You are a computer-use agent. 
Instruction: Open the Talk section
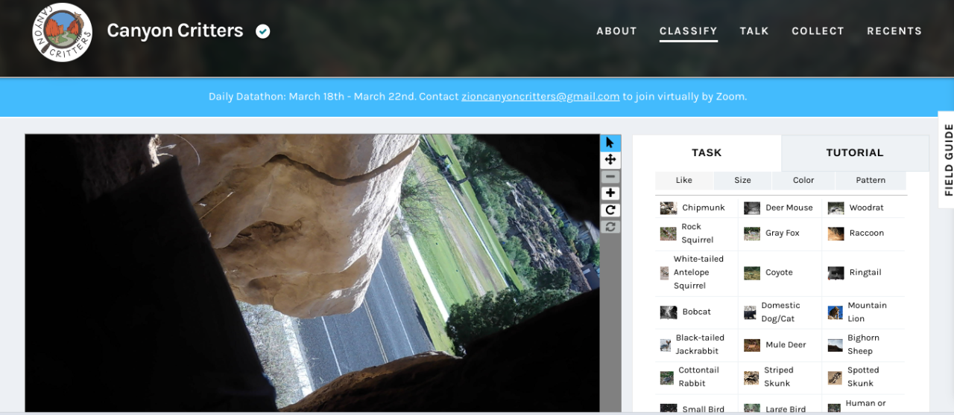point(754,31)
